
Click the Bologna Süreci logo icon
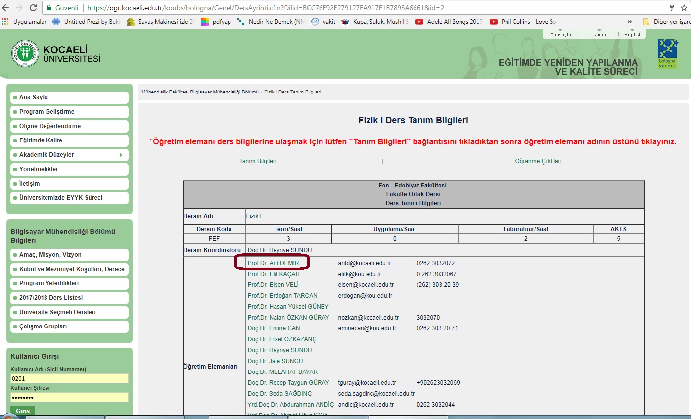(668, 54)
